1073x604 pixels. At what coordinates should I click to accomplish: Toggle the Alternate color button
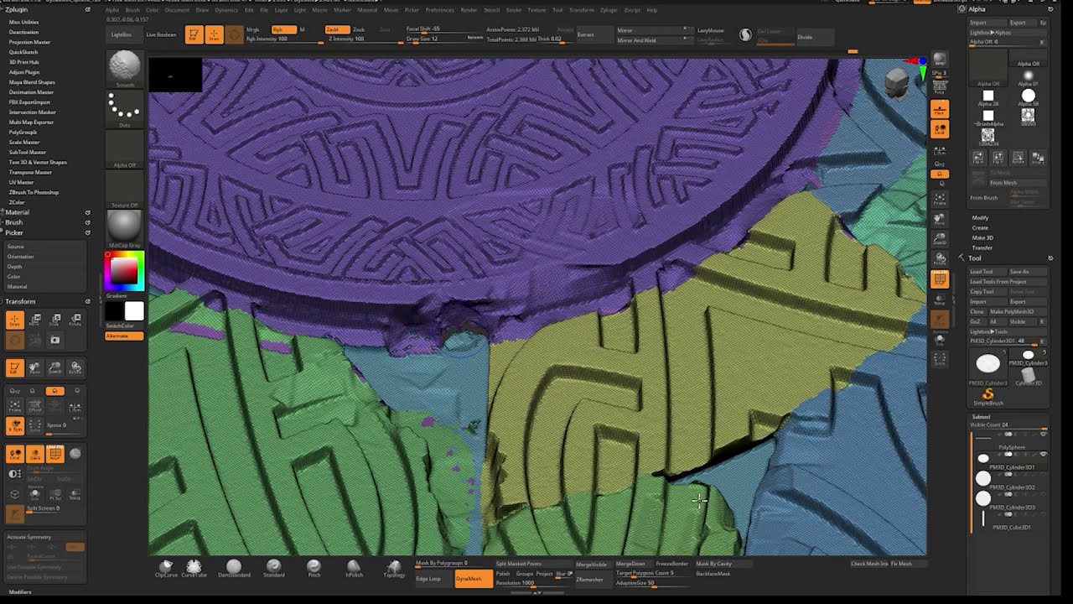pyautogui.click(x=124, y=336)
